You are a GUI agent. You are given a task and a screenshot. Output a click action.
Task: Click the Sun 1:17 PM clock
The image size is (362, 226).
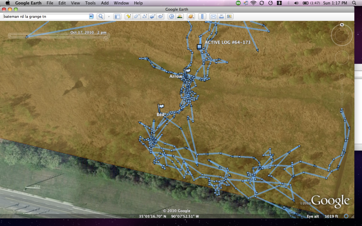tap(335, 3)
